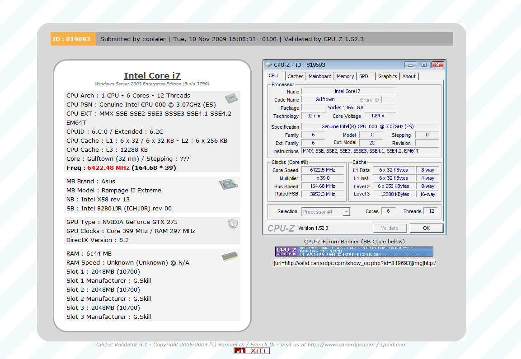This screenshot has height=359, width=521.
Task: Click the DirectX Version : 8.2 line
Action: coord(97,240)
